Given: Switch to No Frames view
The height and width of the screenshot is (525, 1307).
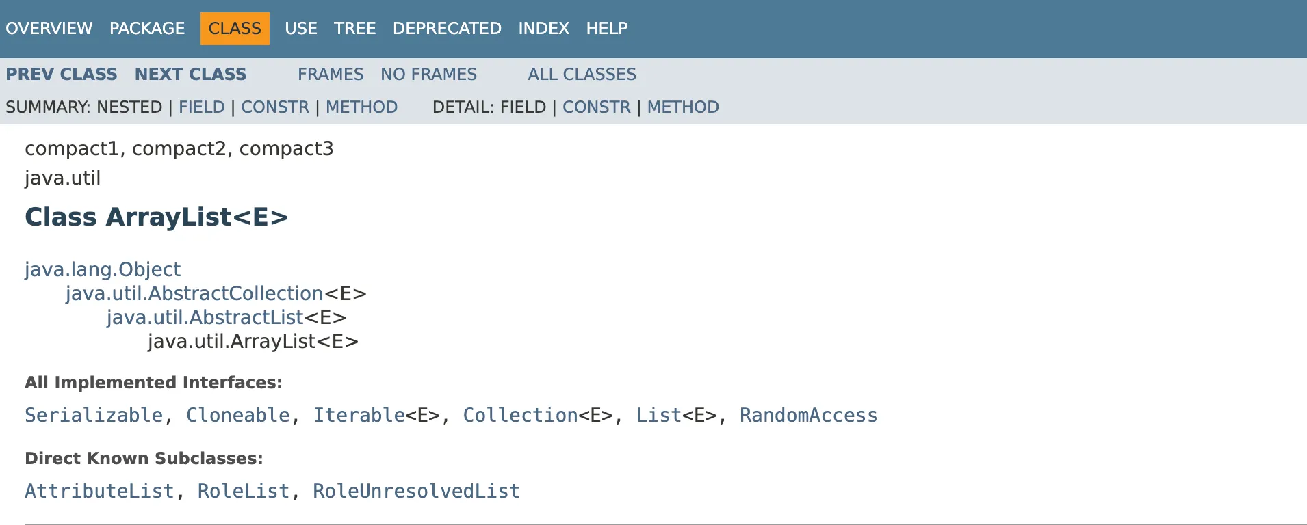Looking at the screenshot, I should [x=428, y=75].
